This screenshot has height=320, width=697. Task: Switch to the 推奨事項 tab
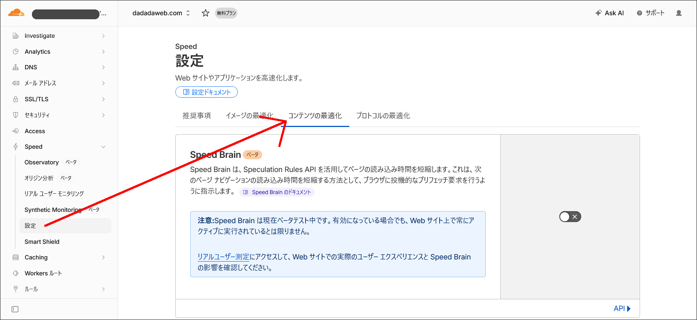197,116
